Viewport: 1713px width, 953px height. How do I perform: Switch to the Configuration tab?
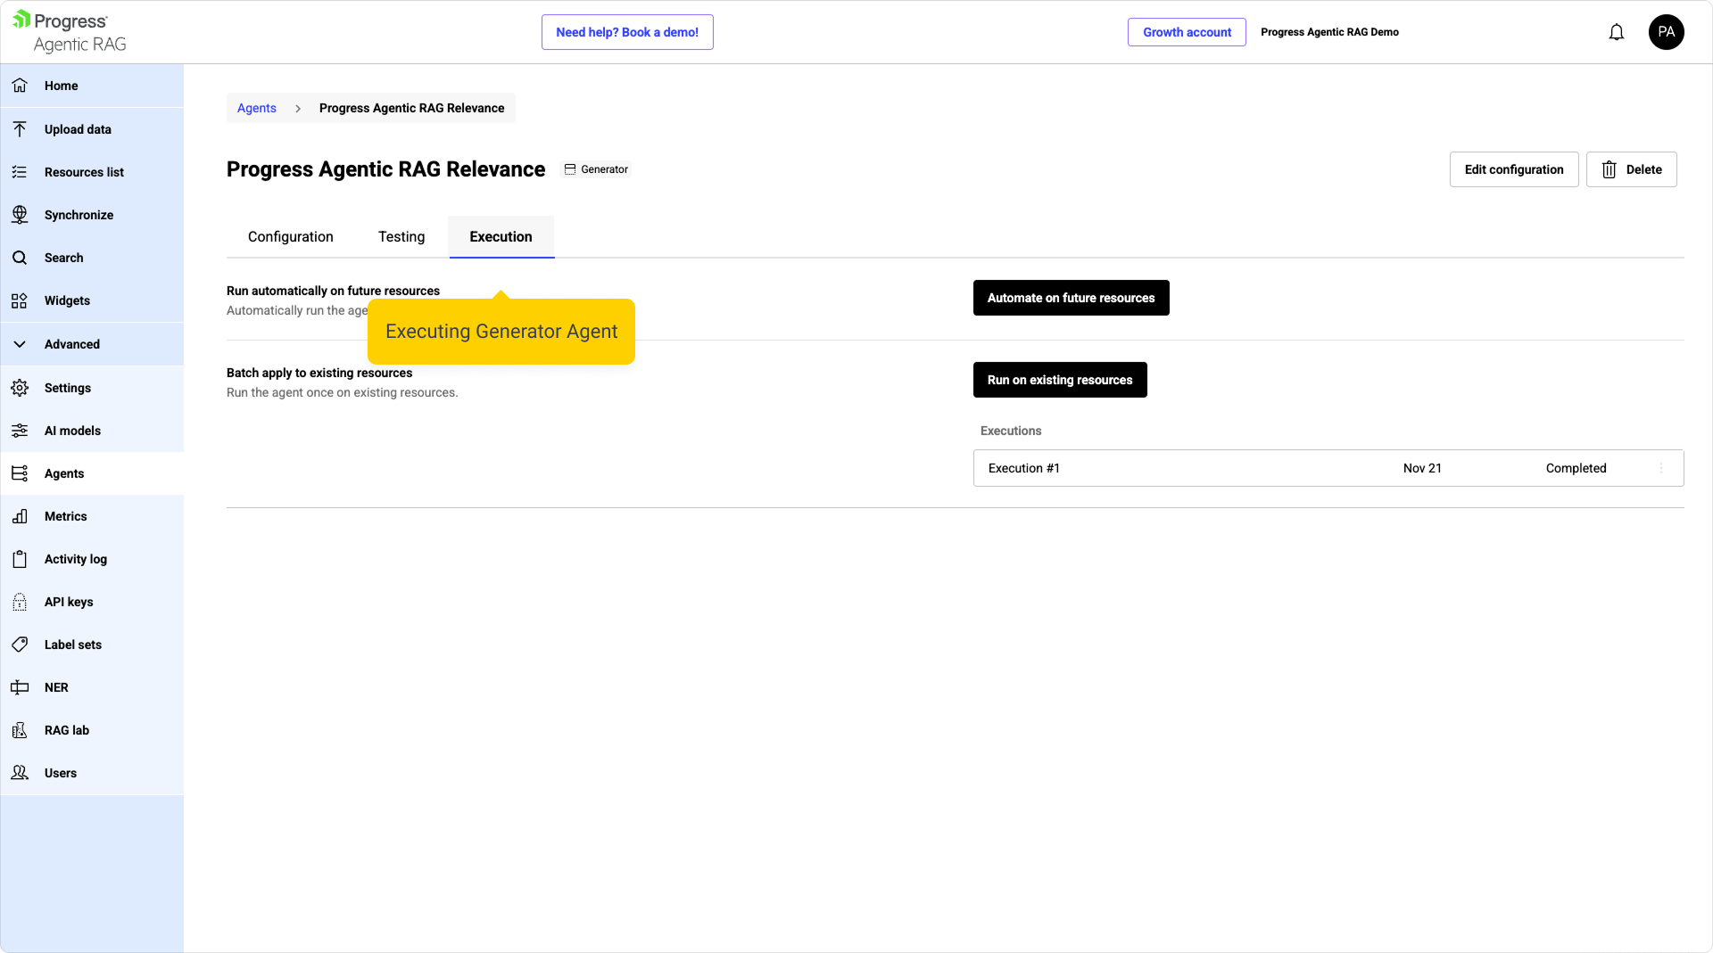point(290,237)
